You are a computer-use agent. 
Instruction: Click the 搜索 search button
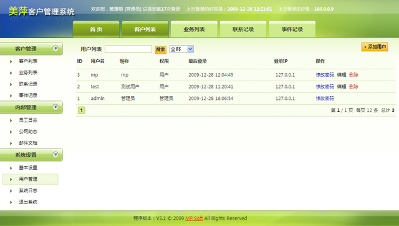click(161, 49)
